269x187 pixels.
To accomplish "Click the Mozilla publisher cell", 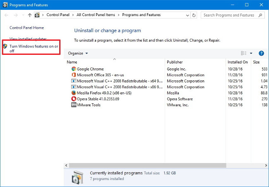I will [x=173, y=93].
